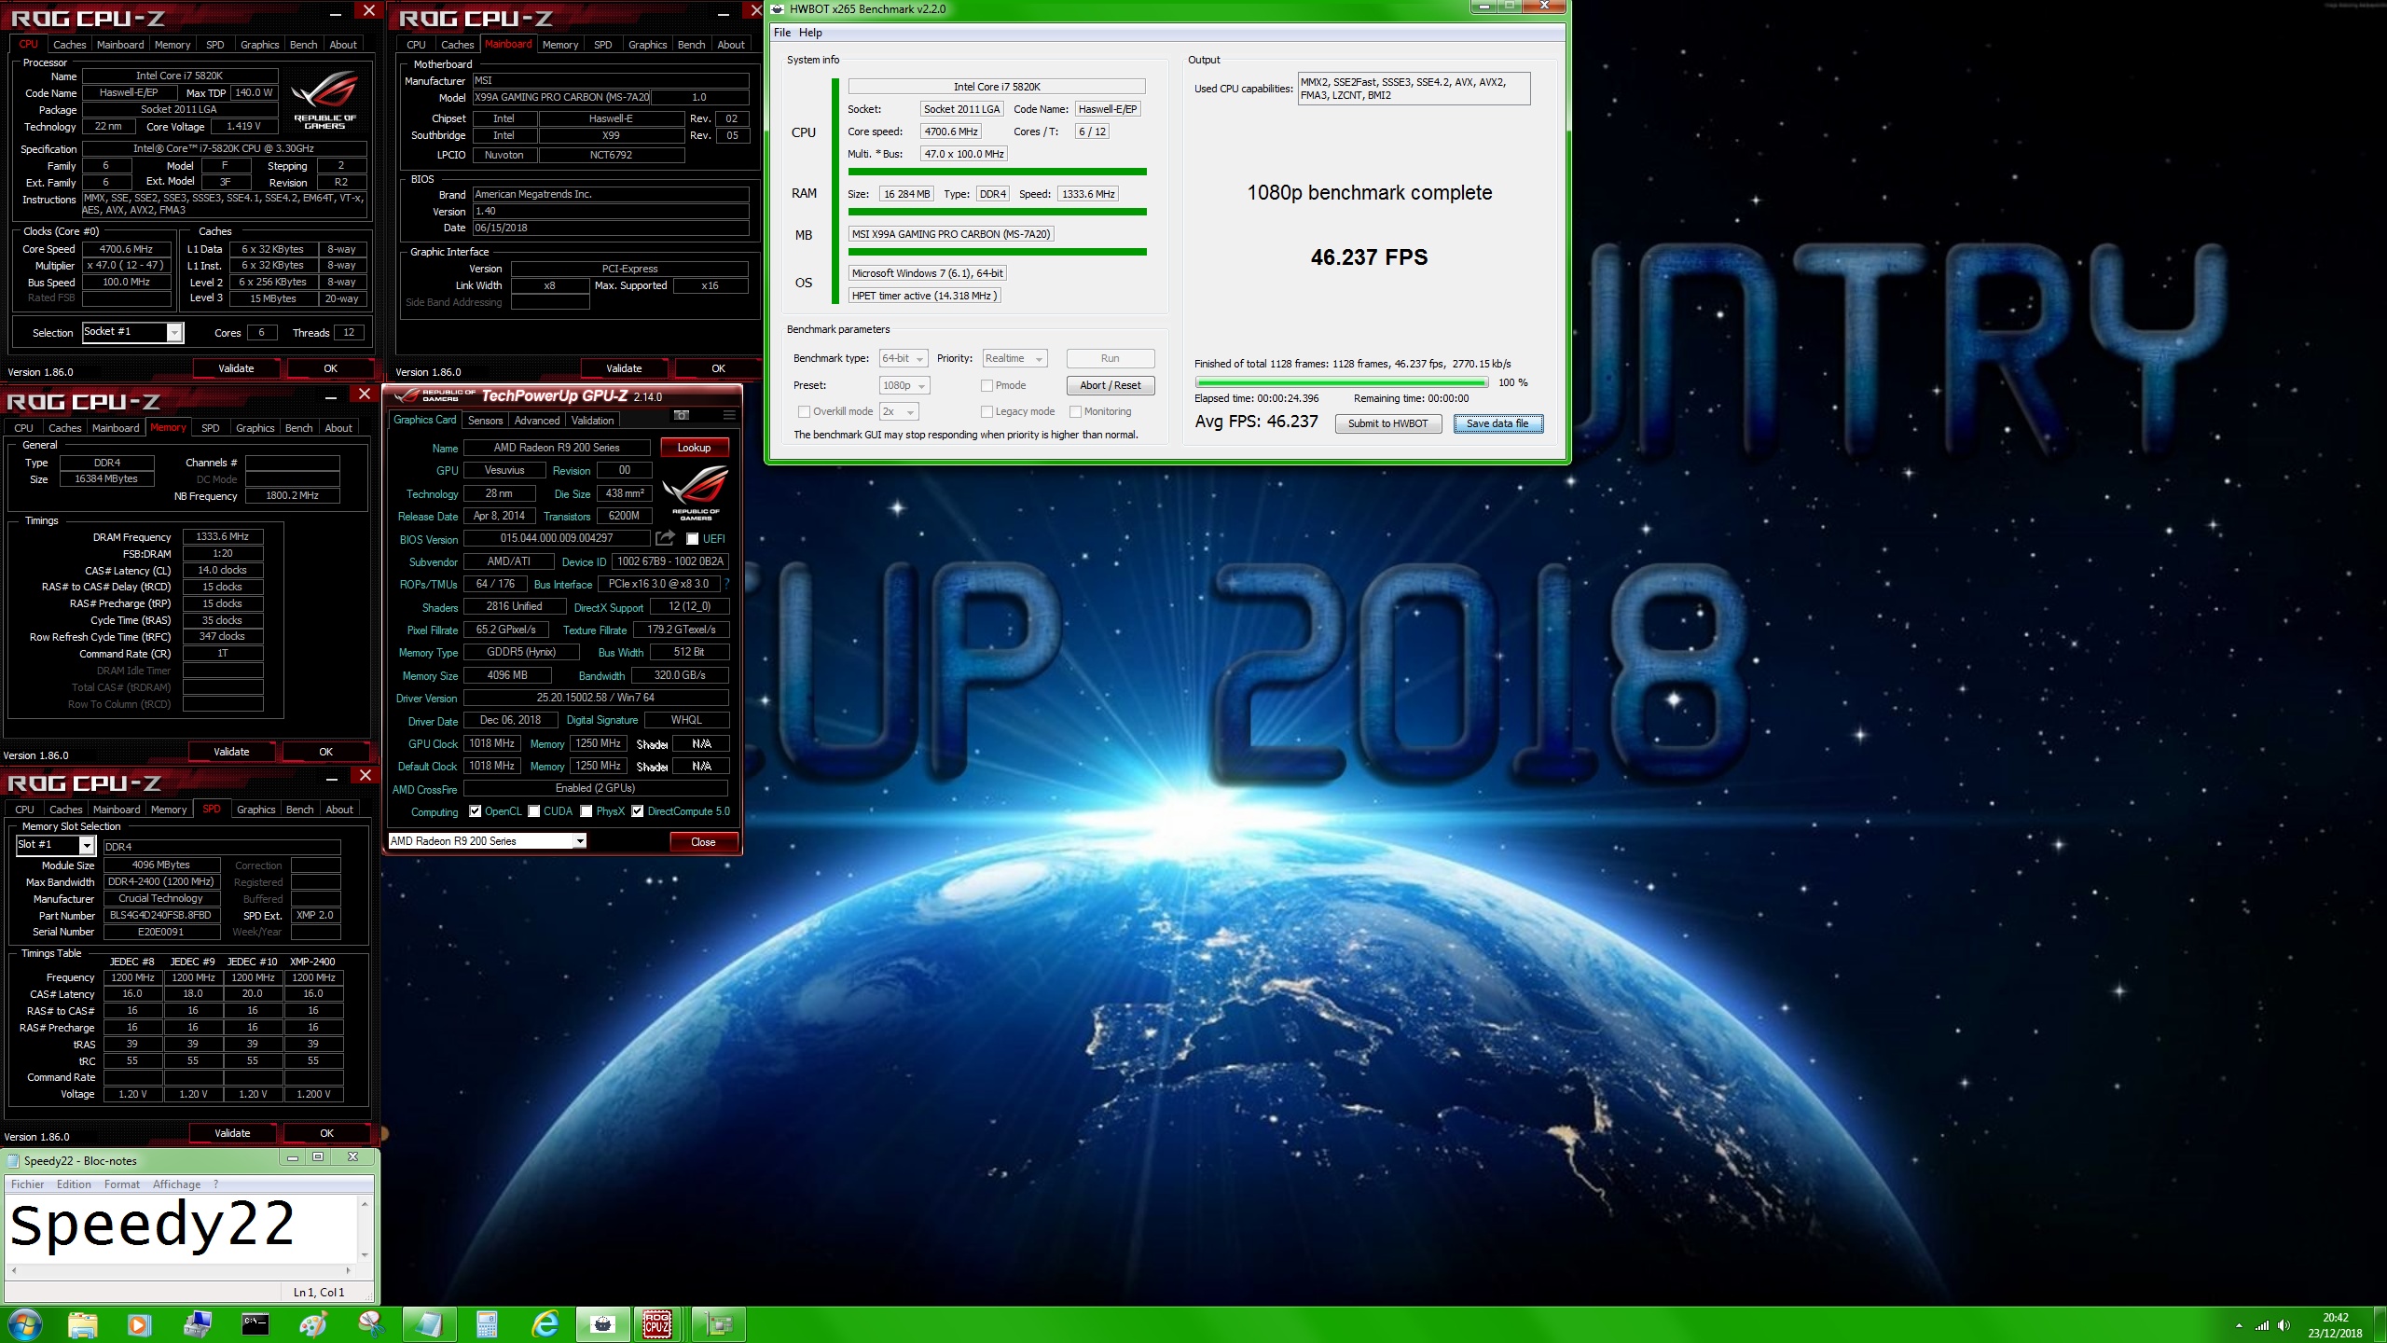Toggle the DirectCompute 5.0 checkbox
The image size is (2387, 1343).
[638, 811]
